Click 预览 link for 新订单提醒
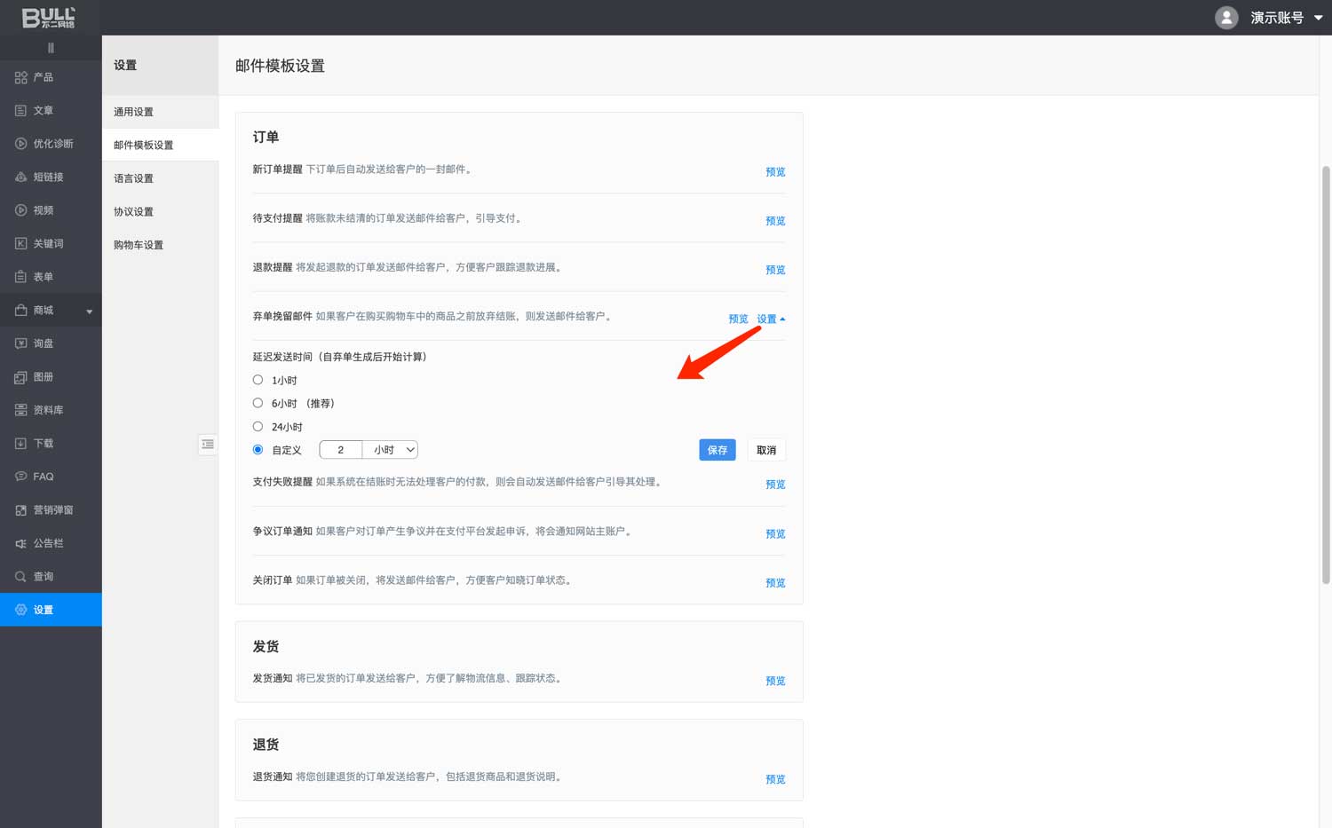Viewport: 1332px width, 828px height. pyautogui.click(x=775, y=172)
